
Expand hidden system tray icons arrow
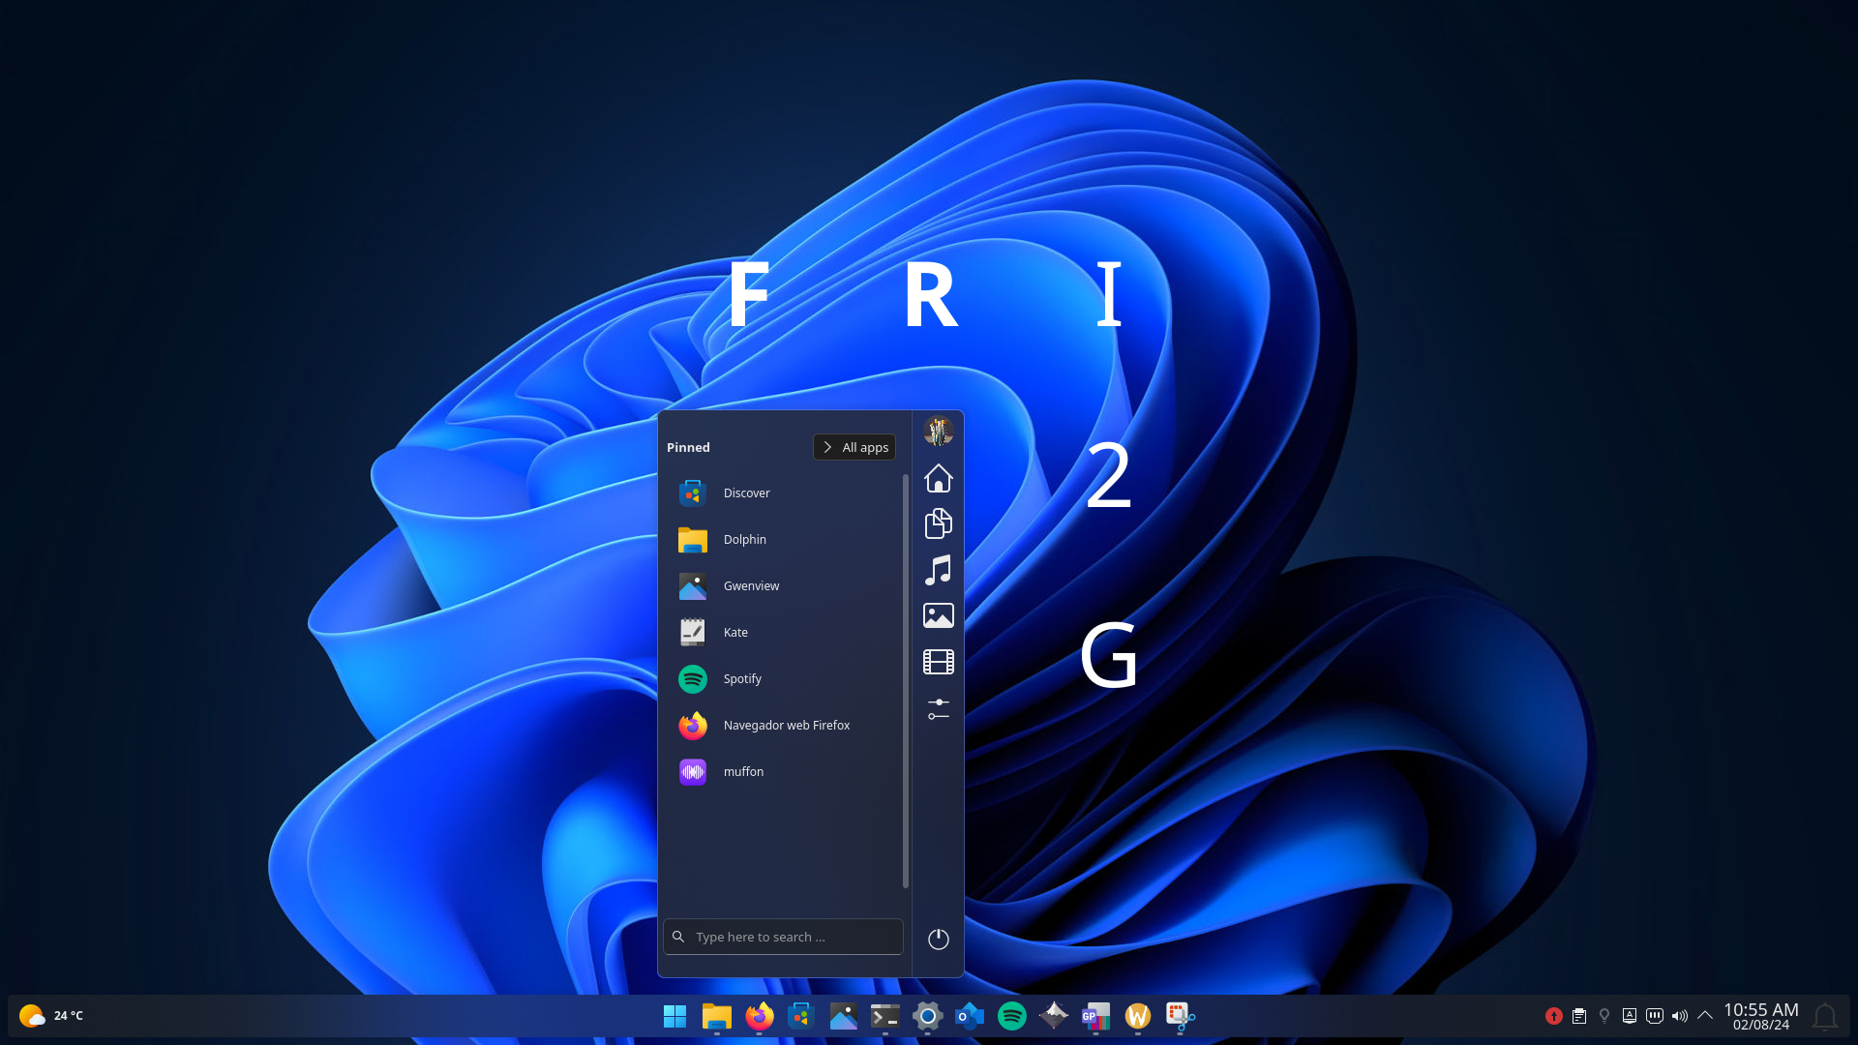pos(1704,1015)
